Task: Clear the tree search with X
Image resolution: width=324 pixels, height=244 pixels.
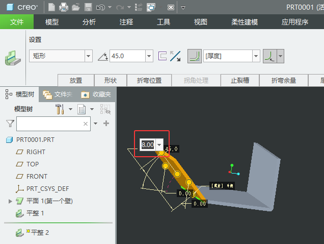Action: pyautogui.click(x=86, y=124)
